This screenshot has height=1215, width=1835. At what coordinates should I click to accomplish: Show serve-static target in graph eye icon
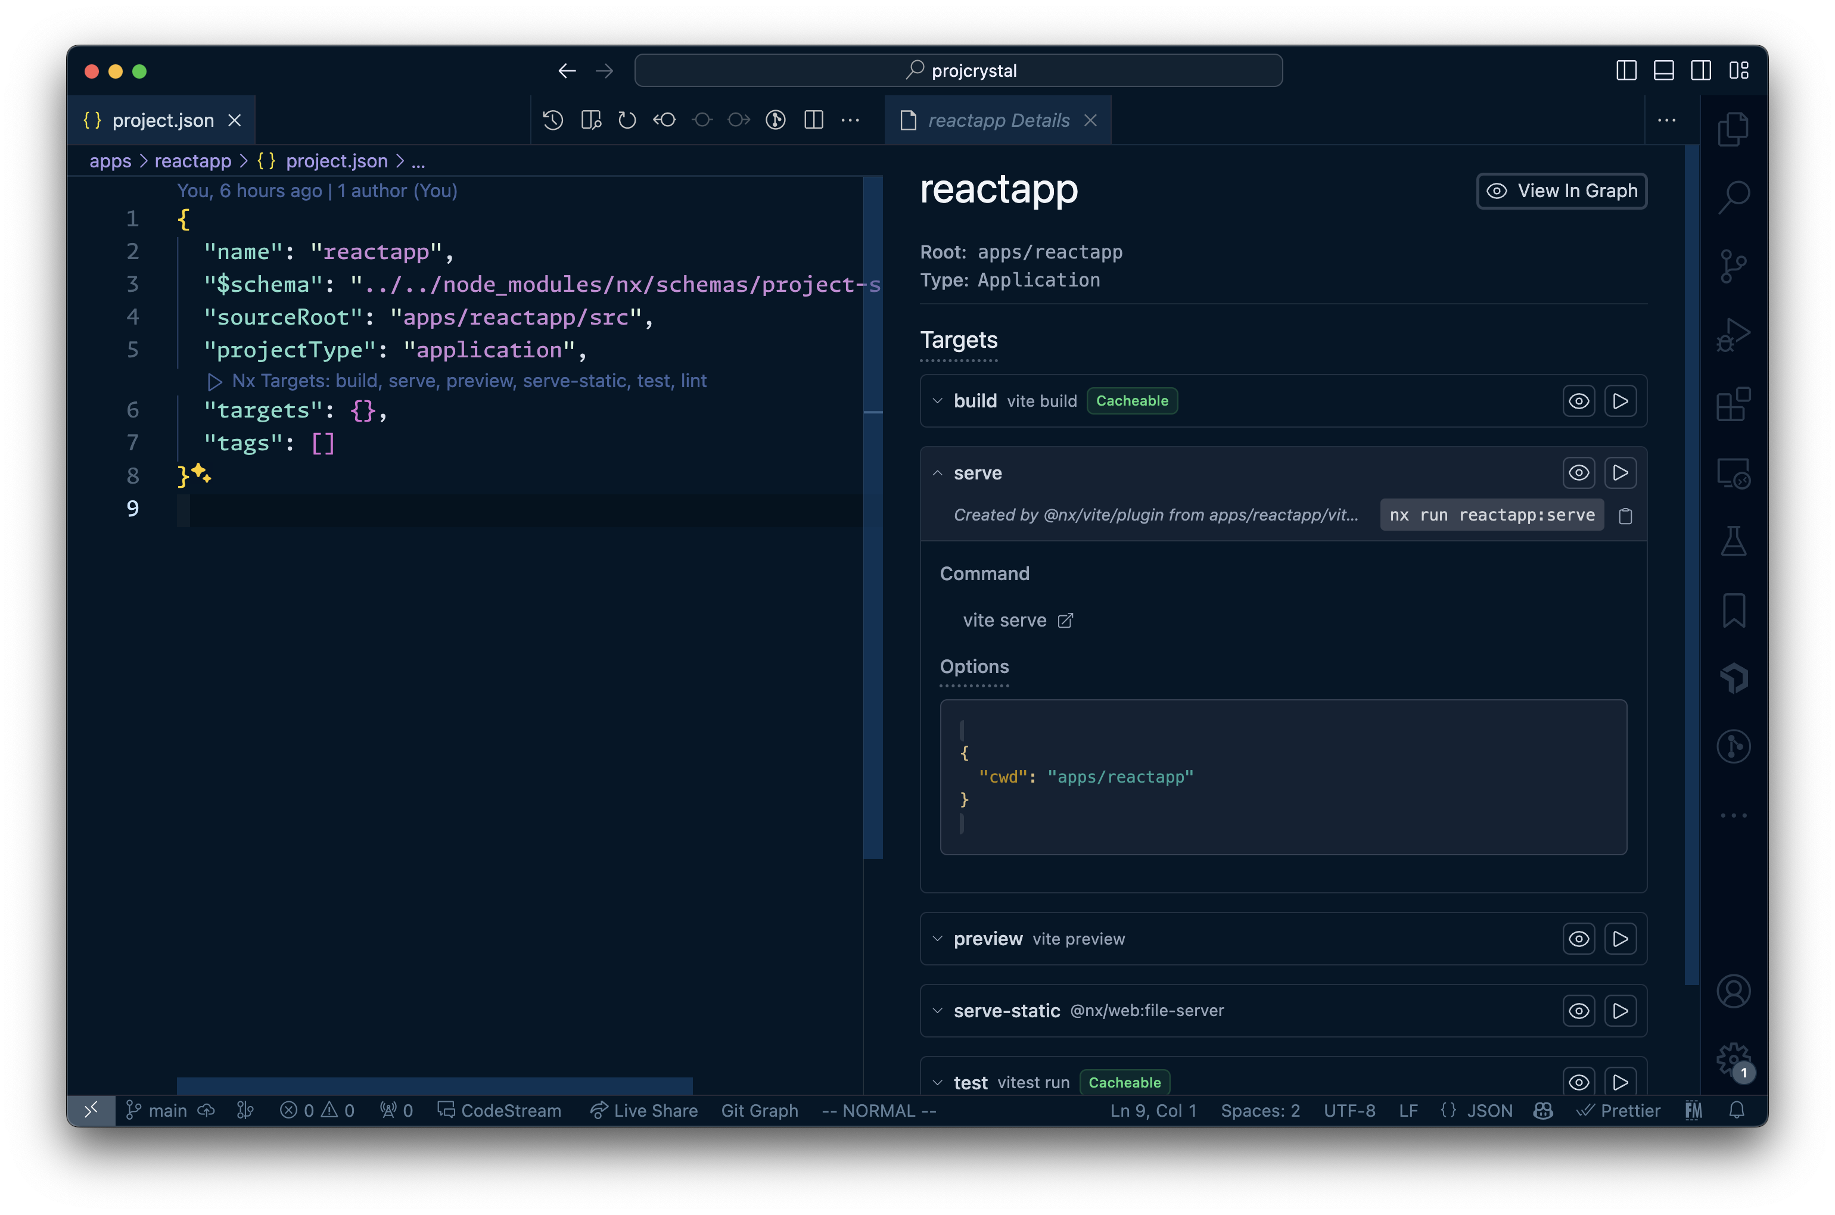pyautogui.click(x=1578, y=1011)
